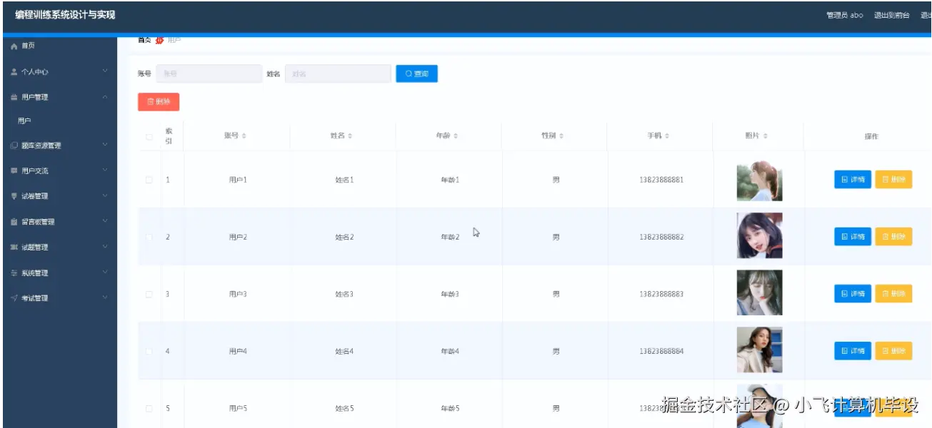
Task: Click the icon beside 系统管理
Action: pos(14,273)
